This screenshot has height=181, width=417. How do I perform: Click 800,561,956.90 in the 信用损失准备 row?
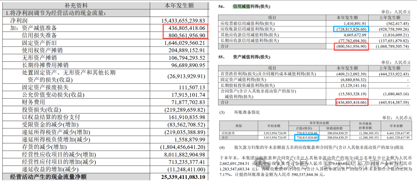(187, 35)
